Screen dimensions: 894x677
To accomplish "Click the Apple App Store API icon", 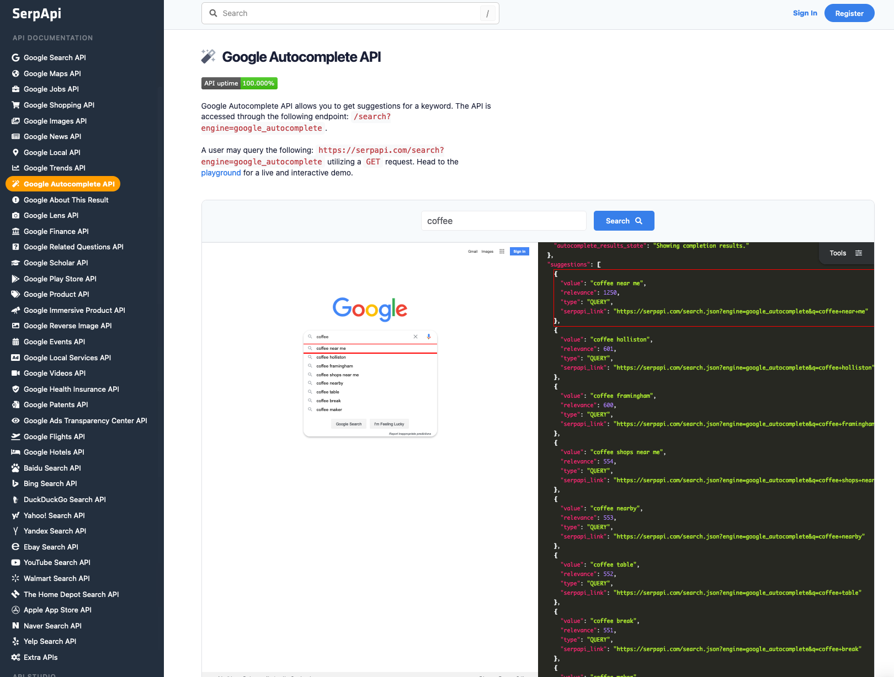I will coord(15,610).
